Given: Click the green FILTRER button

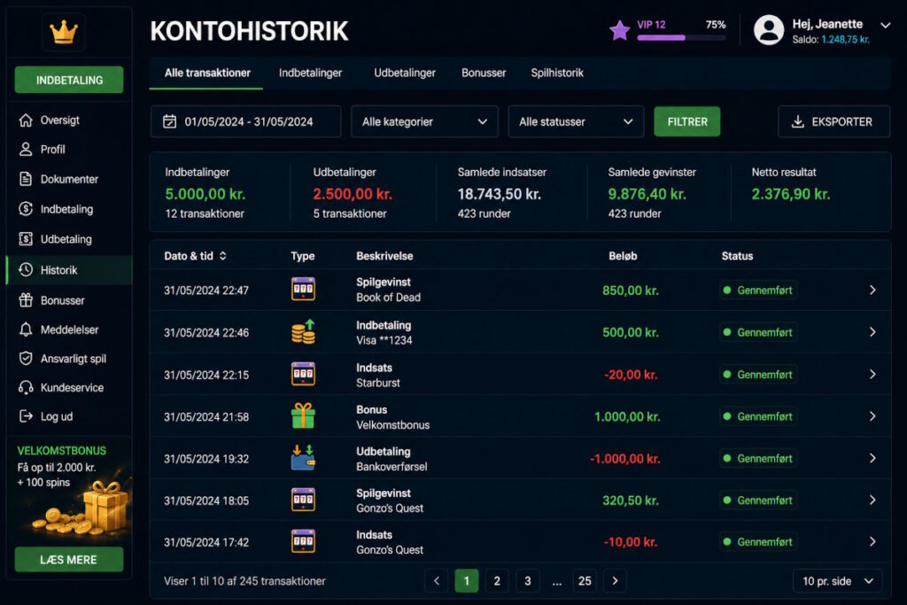Looking at the screenshot, I should (686, 121).
